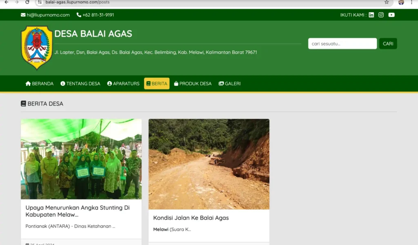Bookmark this page with star icon
Screen dimensions: 418x245
tap(387, 2)
